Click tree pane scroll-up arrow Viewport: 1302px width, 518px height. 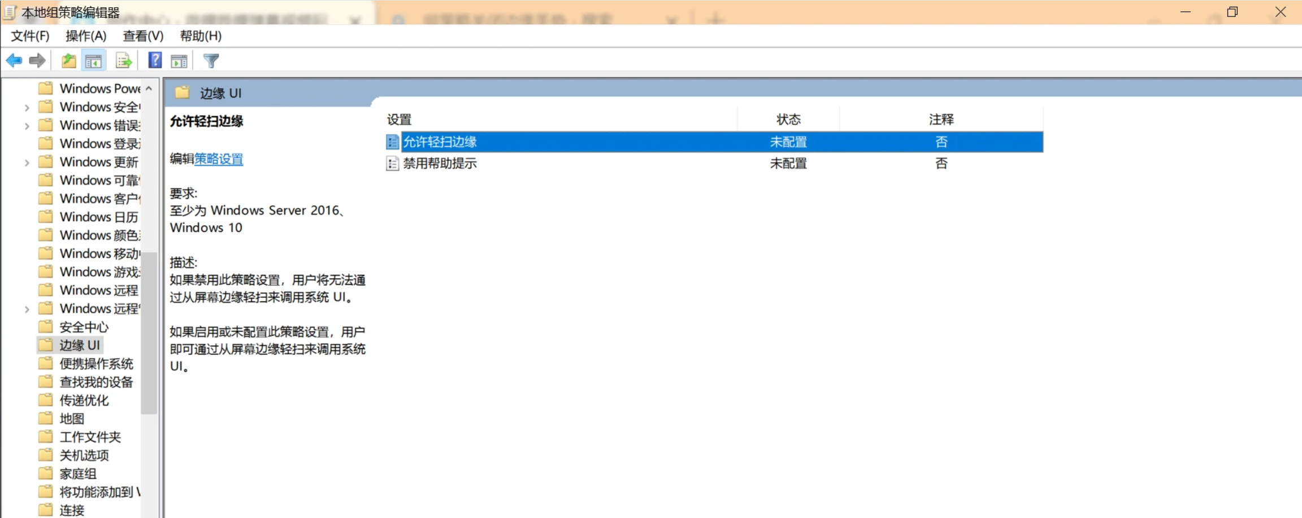click(x=149, y=89)
